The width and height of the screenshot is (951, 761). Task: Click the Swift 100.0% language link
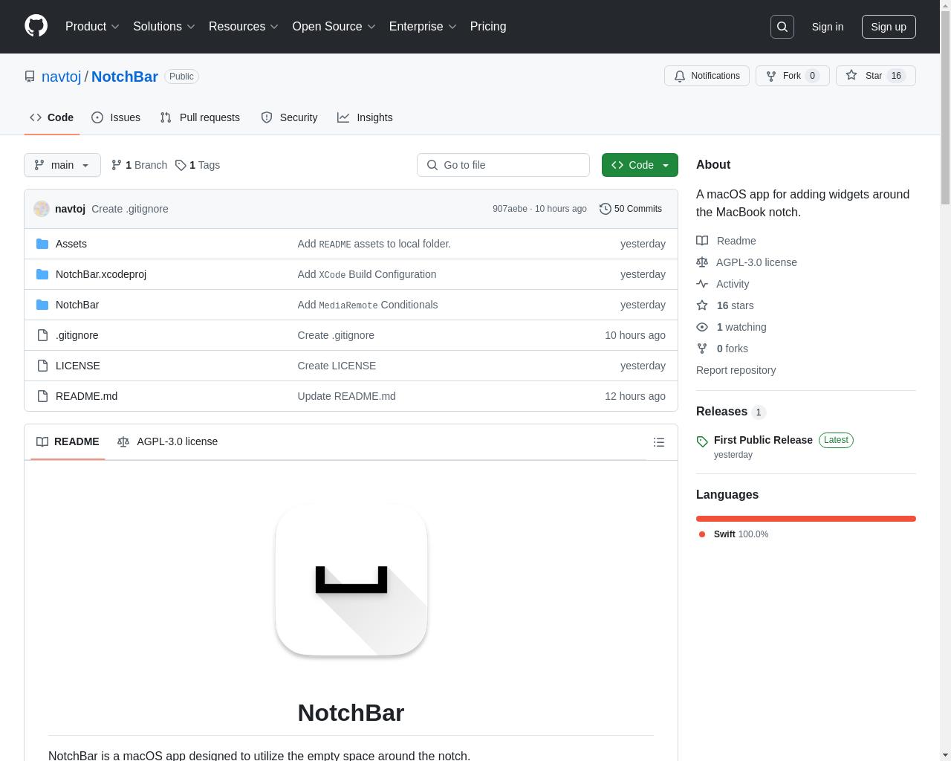coord(733,534)
